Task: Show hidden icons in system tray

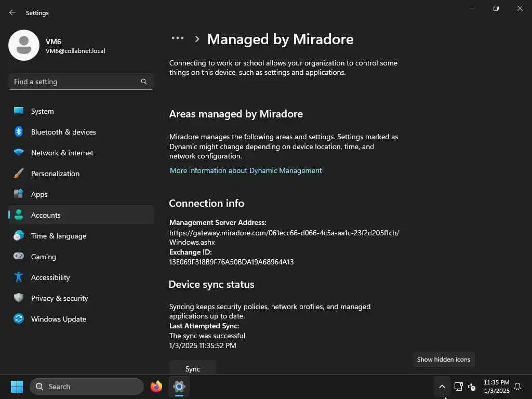Action: [442, 387]
